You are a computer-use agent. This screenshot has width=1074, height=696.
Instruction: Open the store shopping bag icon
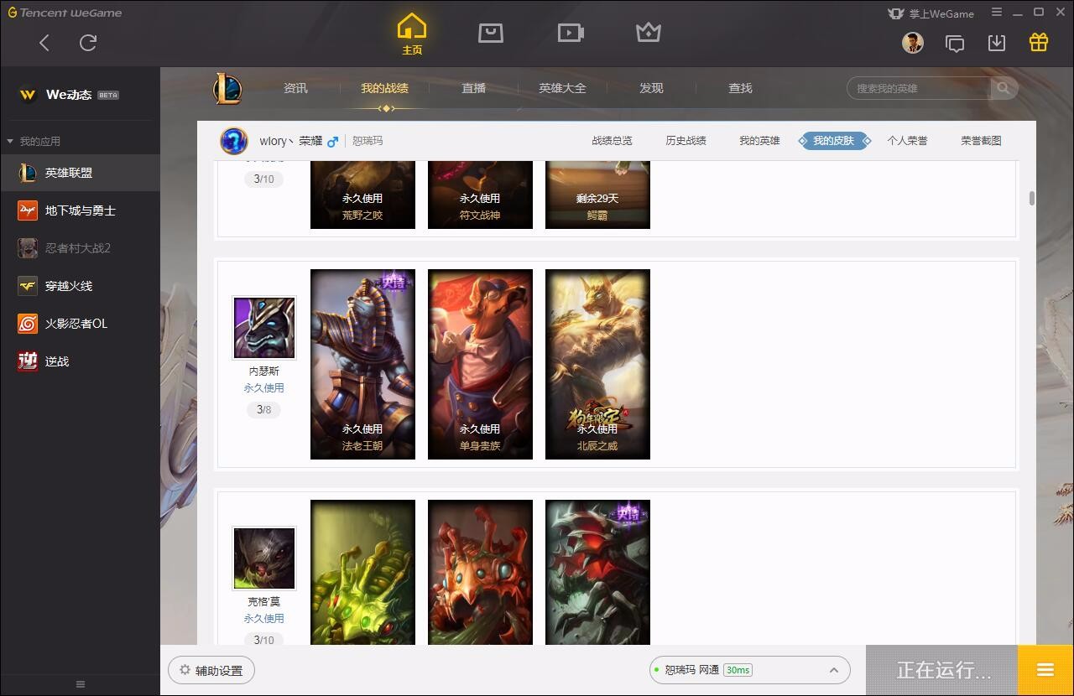[x=491, y=33]
